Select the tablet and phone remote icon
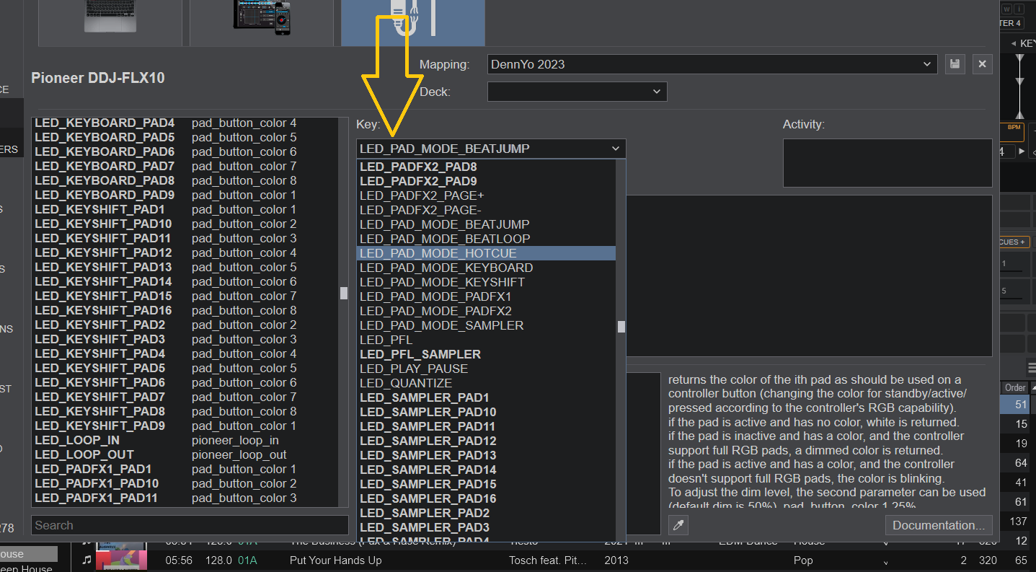The width and height of the screenshot is (1036, 572). (x=262, y=18)
